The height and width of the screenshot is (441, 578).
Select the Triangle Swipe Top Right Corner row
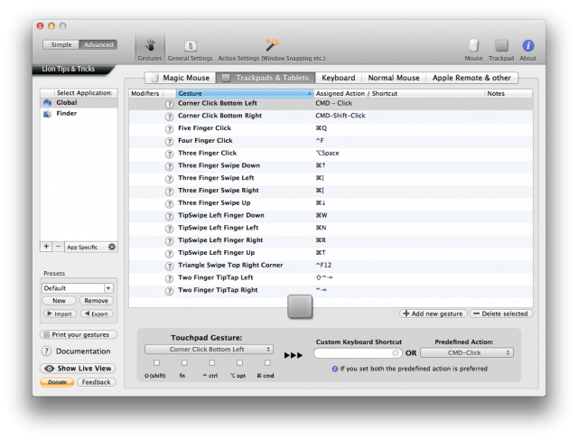pyautogui.click(x=331, y=266)
